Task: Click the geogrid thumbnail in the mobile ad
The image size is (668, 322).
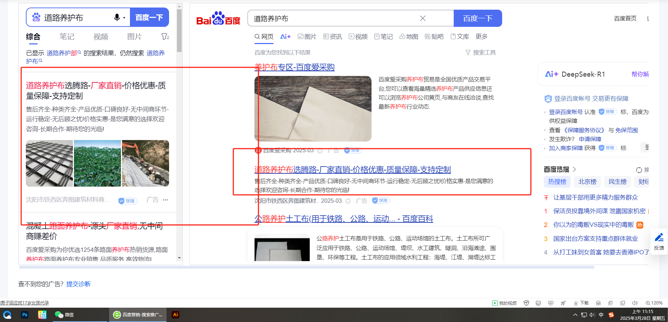Action: tap(49, 163)
